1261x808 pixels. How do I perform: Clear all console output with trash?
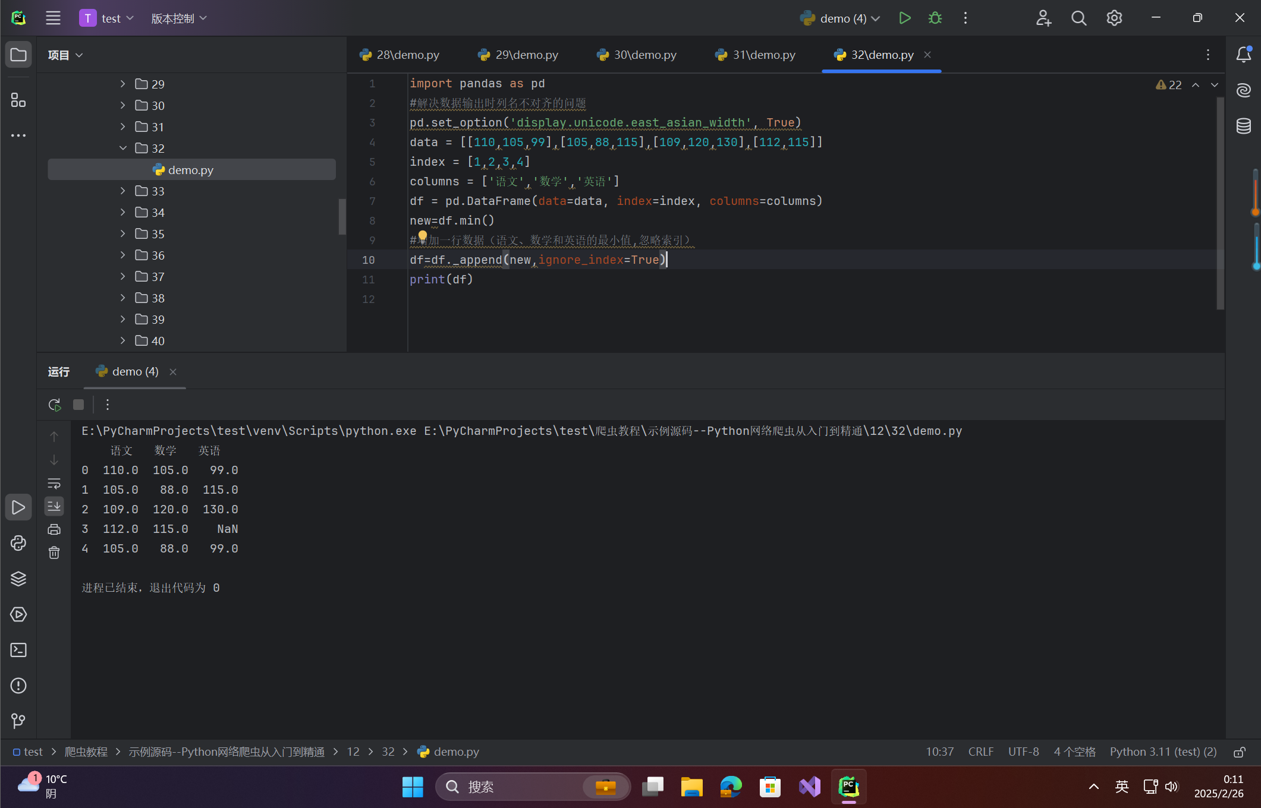click(x=54, y=553)
